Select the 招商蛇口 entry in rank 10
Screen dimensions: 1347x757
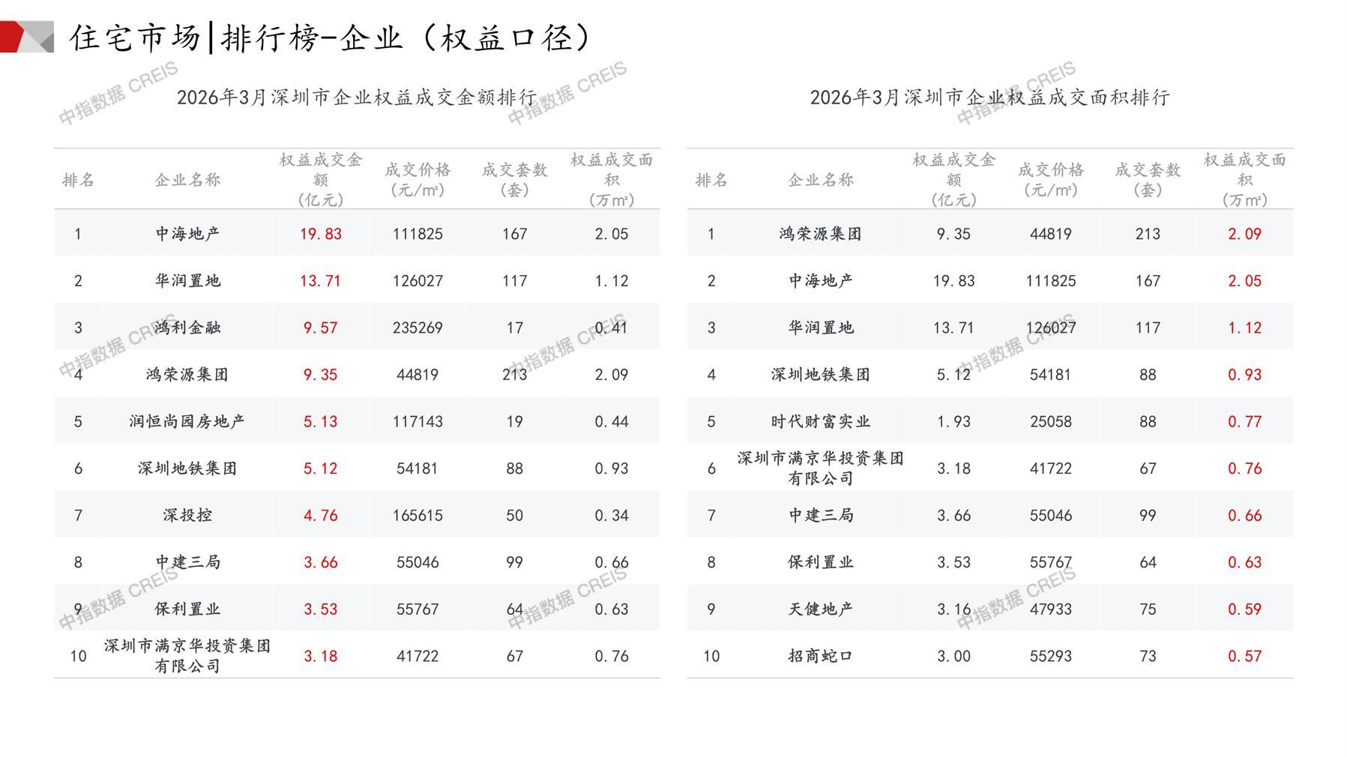pos(820,656)
